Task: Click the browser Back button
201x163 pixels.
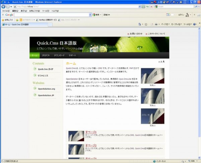Action: 3,6
